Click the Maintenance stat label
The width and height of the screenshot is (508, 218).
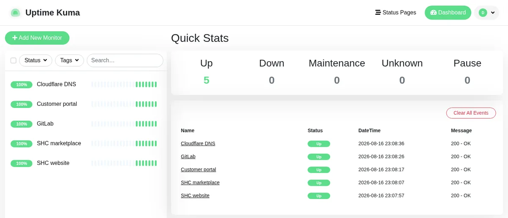click(337, 63)
